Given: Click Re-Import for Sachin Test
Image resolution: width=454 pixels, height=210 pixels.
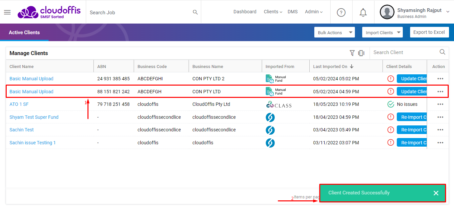Looking at the screenshot, I should tap(412, 130).
